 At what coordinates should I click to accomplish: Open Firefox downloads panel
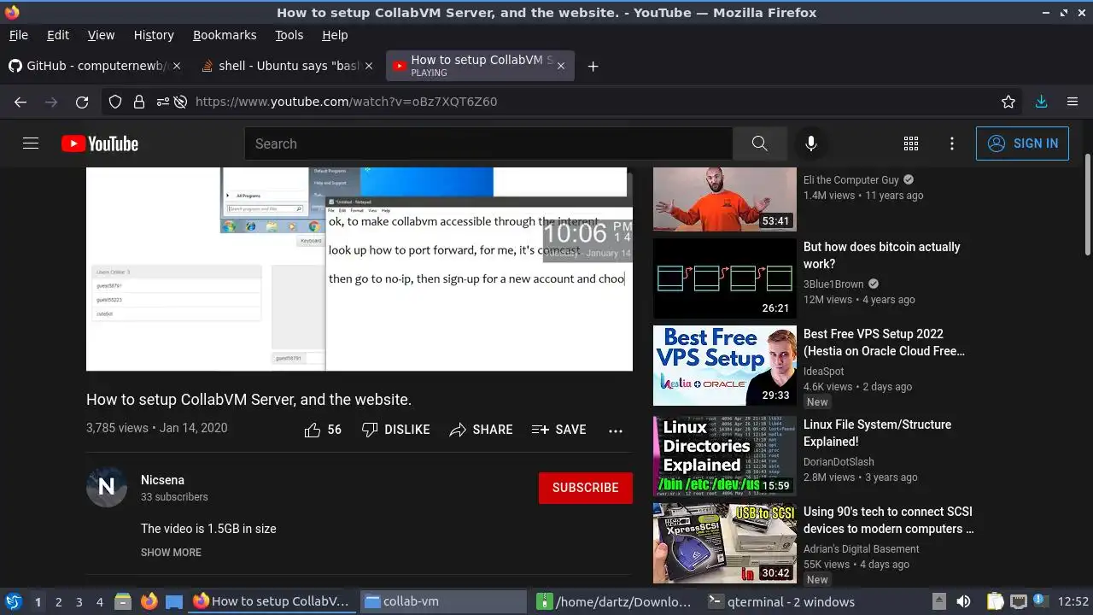[x=1041, y=102]
